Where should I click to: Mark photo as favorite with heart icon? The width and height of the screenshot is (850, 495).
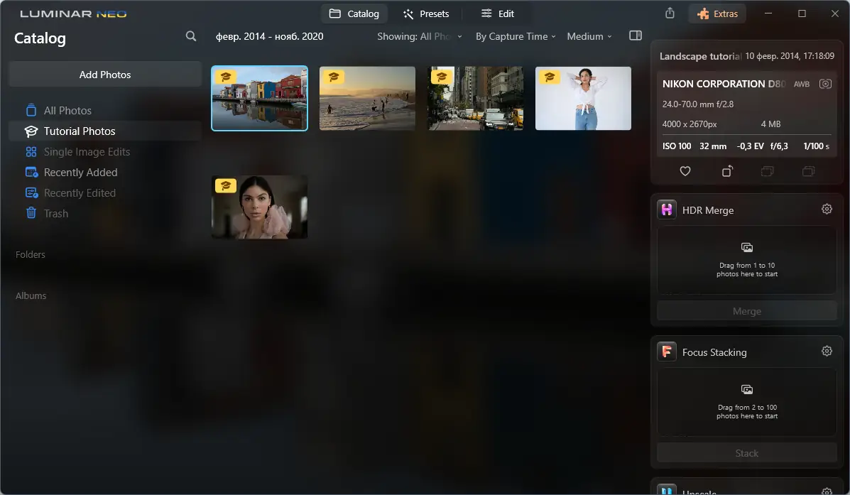coord(685,171)
